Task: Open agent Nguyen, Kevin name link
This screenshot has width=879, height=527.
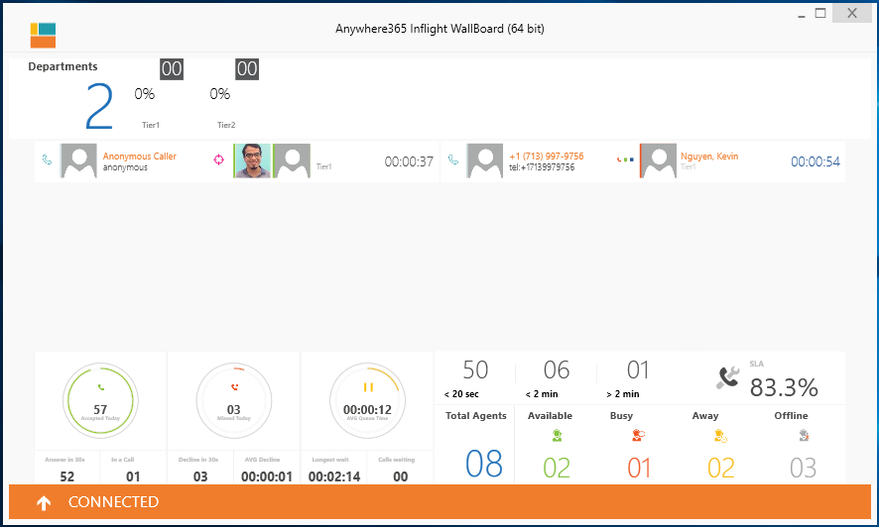Action: pyautogui.click(x=709, y=157)
